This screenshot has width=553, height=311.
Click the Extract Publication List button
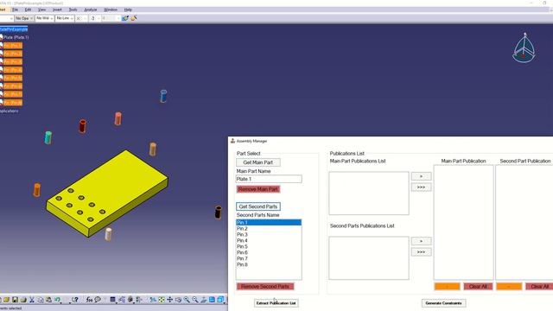pos(276,303)
